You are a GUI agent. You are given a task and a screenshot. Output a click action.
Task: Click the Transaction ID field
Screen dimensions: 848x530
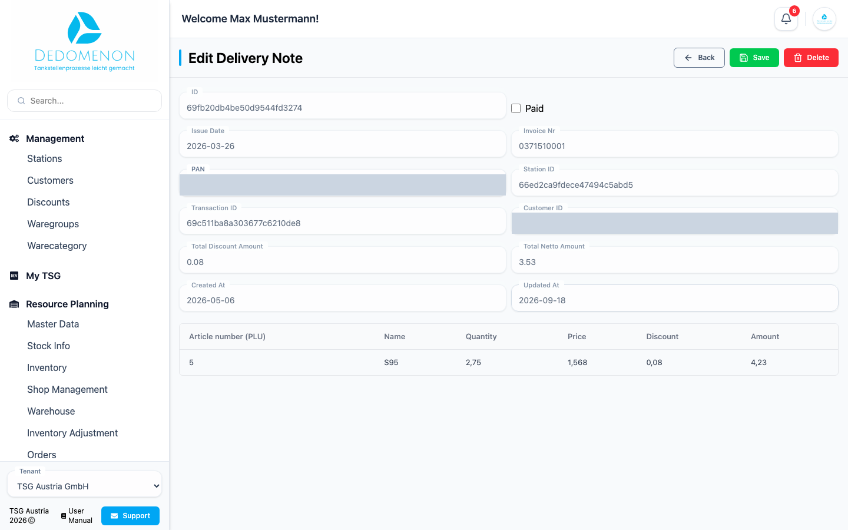343,221
